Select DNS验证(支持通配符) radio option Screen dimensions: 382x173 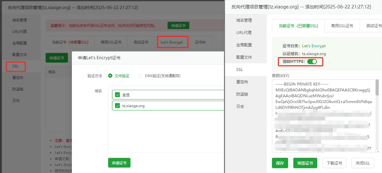(160, 76)
